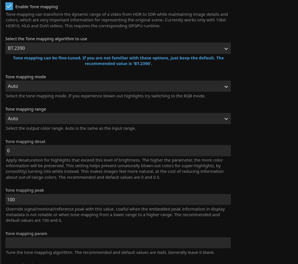Focus the Tone mapping desat input field
Screen dimensions: 298x264
click(x=118, y=151)
